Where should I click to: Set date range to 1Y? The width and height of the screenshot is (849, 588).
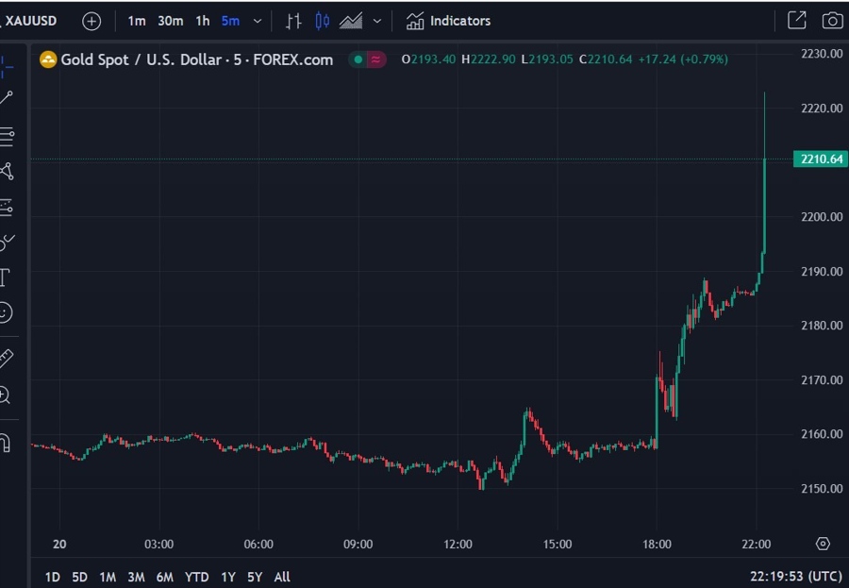(228, 578)
